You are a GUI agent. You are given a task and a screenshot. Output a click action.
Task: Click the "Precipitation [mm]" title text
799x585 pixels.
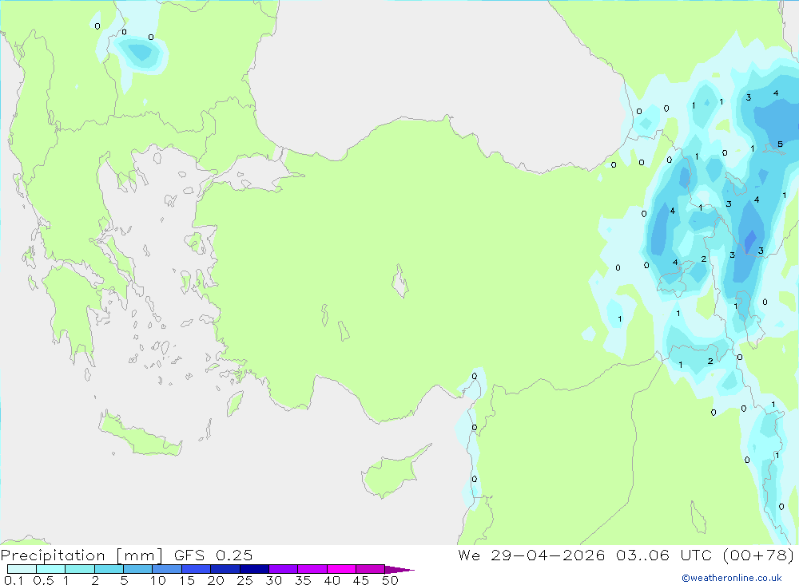pos(81,555)
